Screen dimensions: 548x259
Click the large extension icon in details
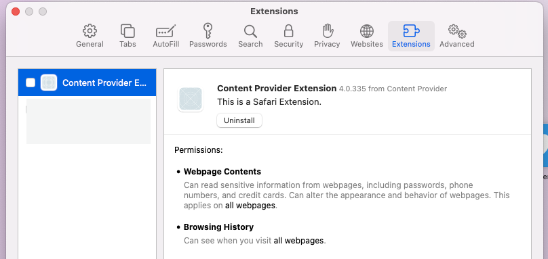coord(191,99)
